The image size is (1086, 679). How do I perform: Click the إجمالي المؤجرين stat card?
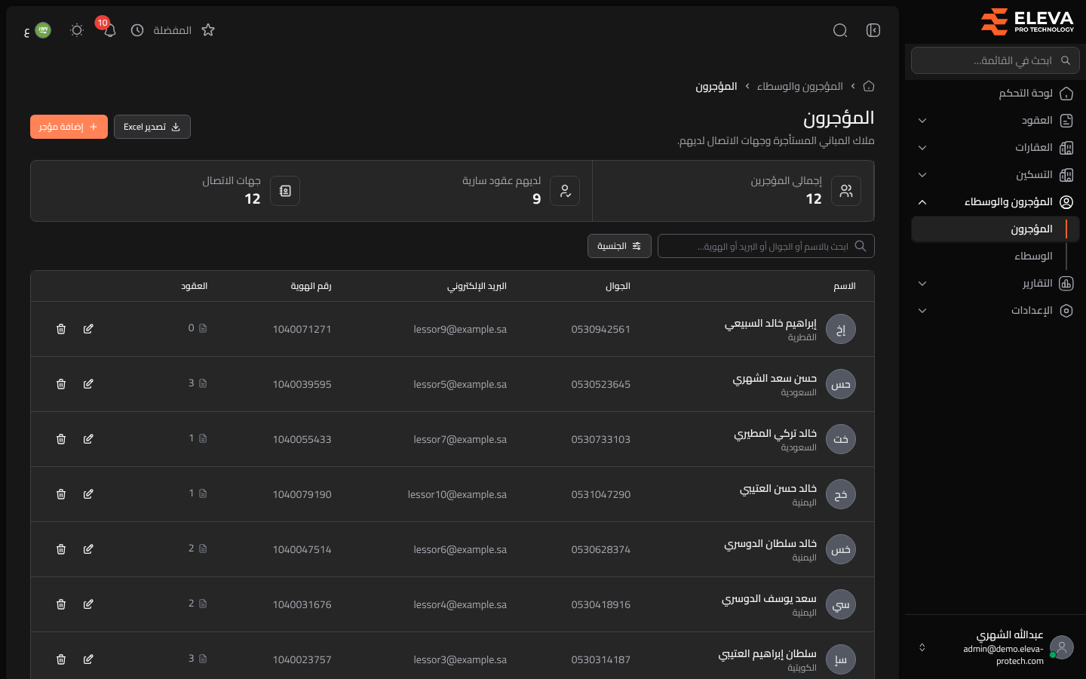[x=734, y=191]
